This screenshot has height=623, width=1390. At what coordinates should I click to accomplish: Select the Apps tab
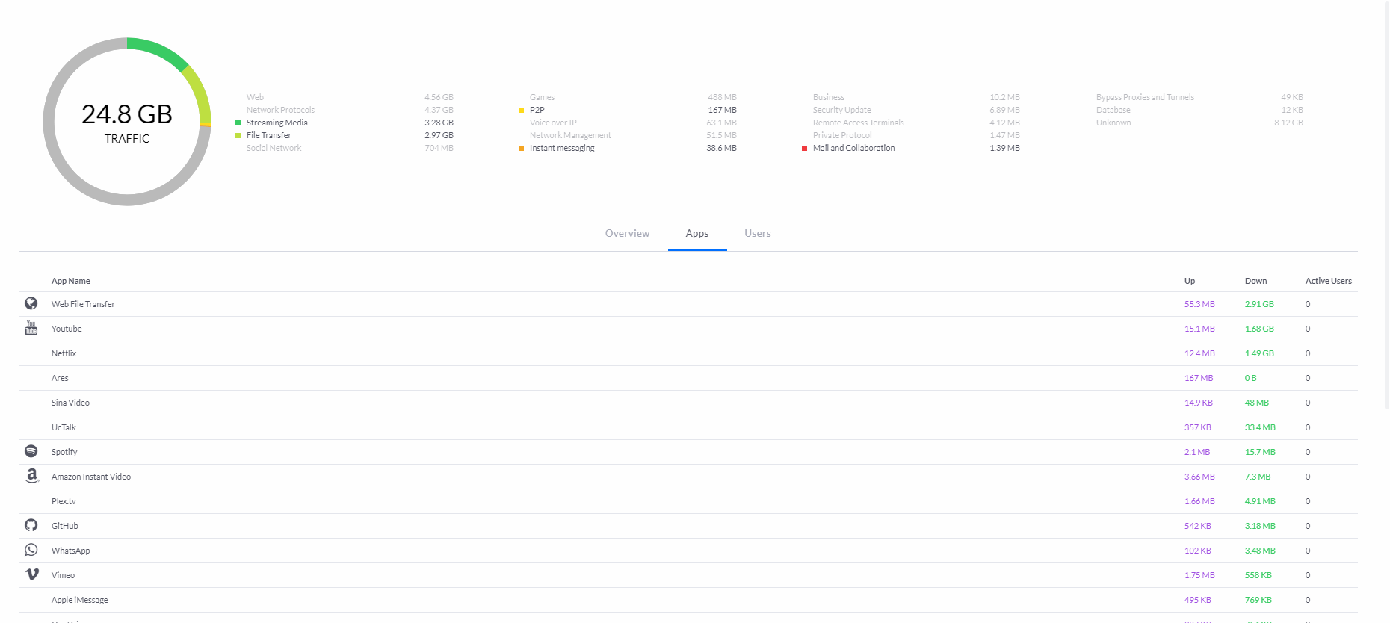pyautogui.click(x=696, y=234)
